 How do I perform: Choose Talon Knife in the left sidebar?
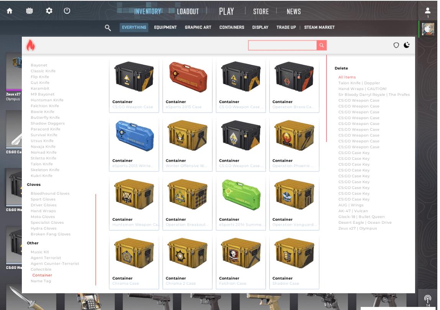click(x=41, y=164)
